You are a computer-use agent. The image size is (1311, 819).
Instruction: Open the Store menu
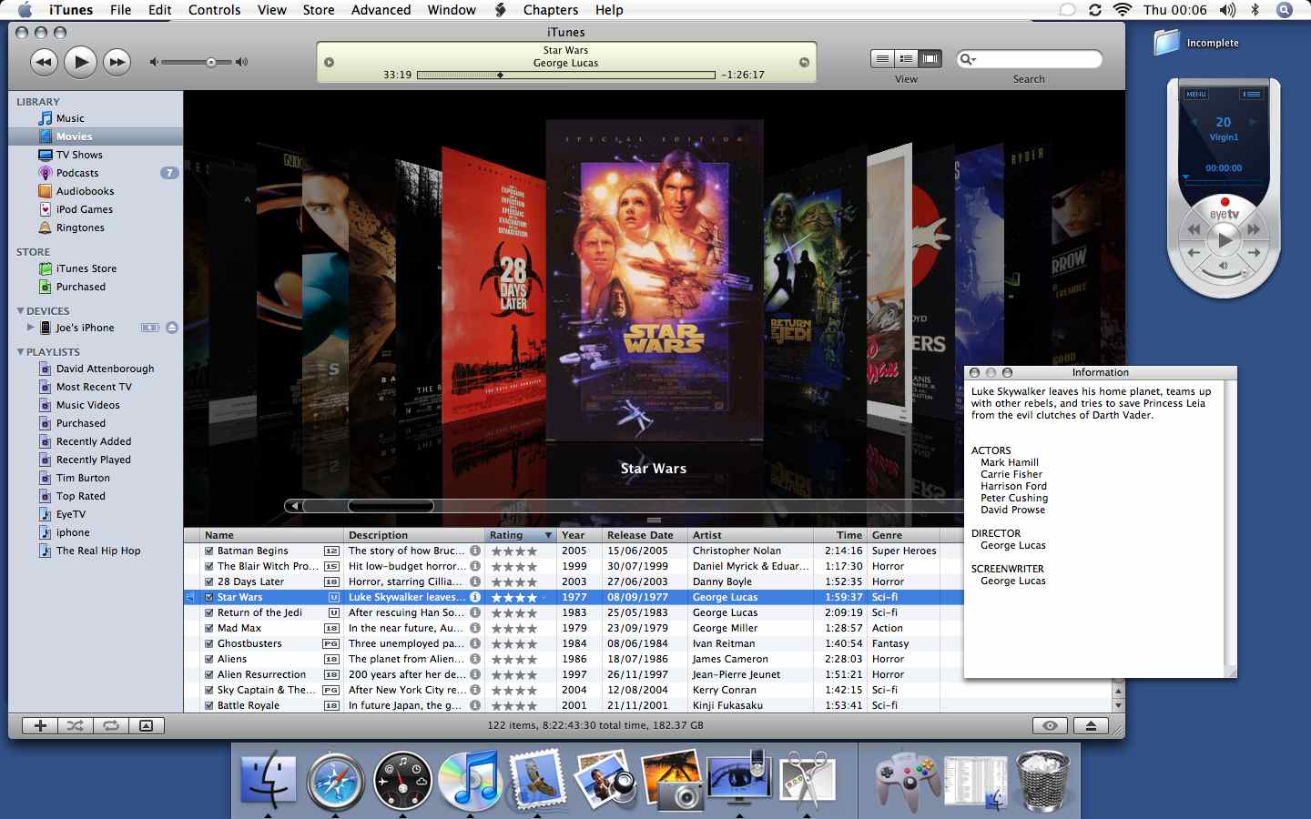[319, 10]
